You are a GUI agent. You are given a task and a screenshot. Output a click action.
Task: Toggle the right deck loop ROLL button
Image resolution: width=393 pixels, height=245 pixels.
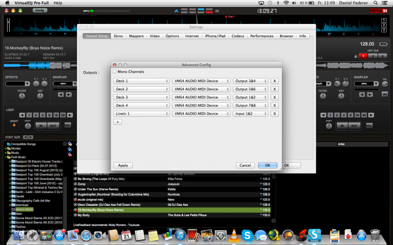(x=369, y=125)
